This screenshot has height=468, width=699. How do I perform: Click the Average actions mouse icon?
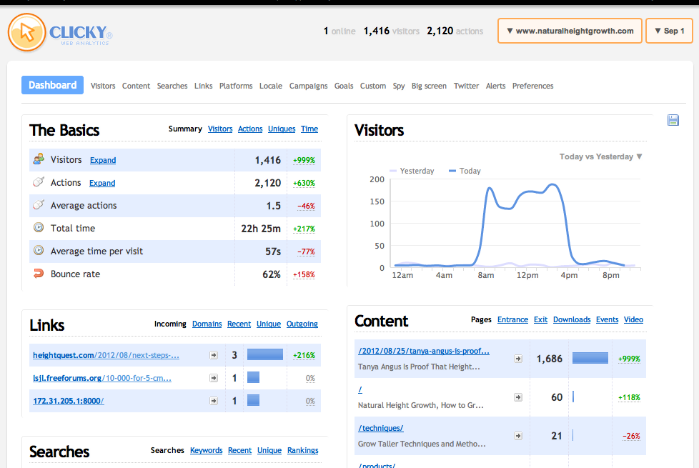(x=39, y=204)
